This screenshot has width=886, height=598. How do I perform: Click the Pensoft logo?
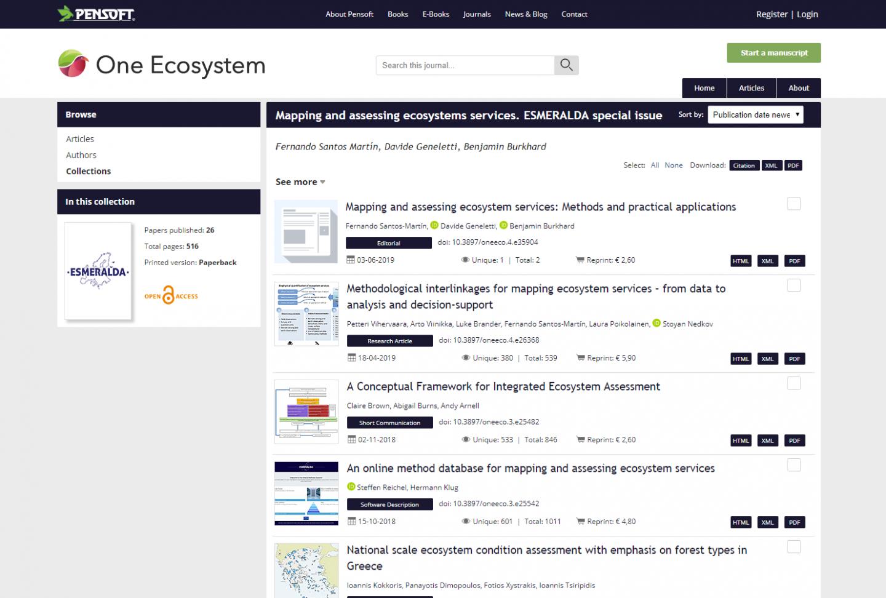(96, 14)
